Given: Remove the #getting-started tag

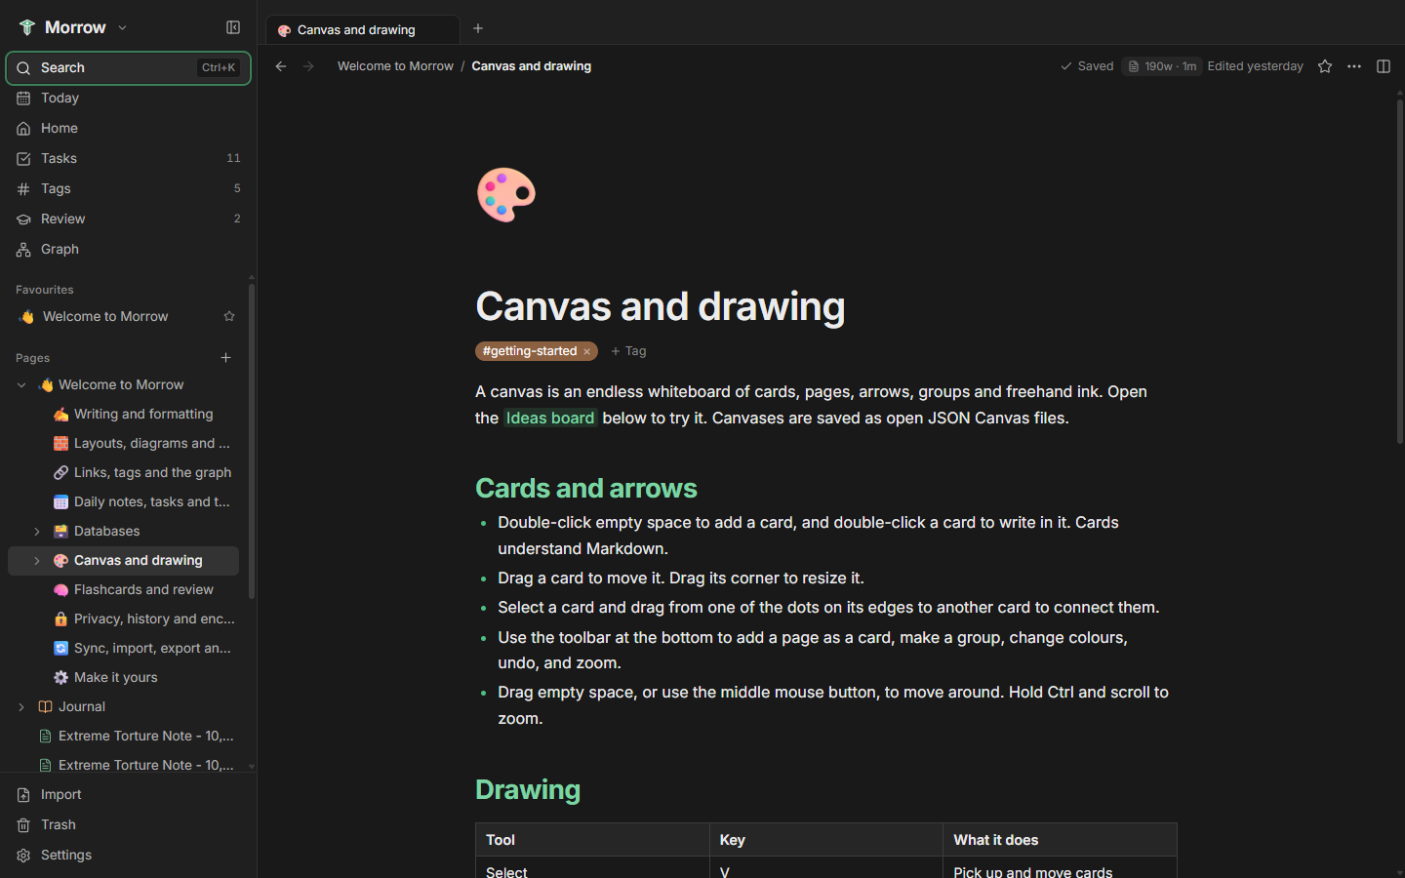Looking at the screenshot, I should pyautogui.click(x=587, y=351).
